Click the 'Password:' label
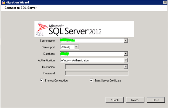169x108 pixels. click(49, 73)
